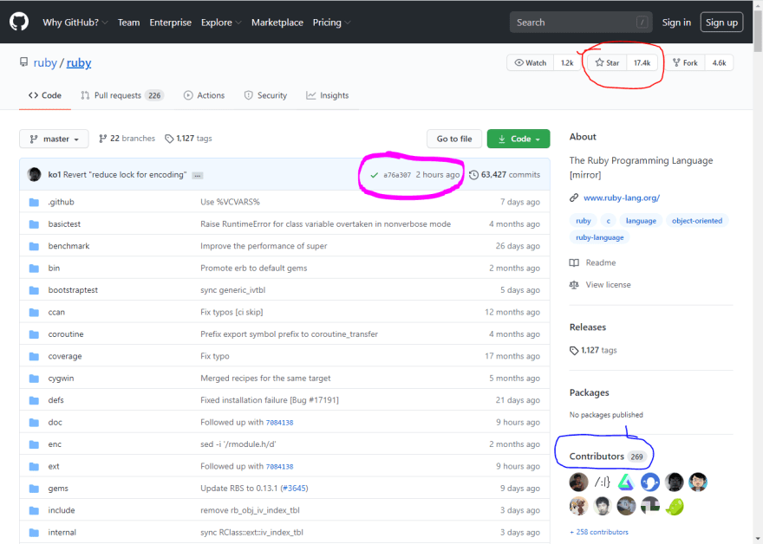Click the Readme book icon

(574, 262)
